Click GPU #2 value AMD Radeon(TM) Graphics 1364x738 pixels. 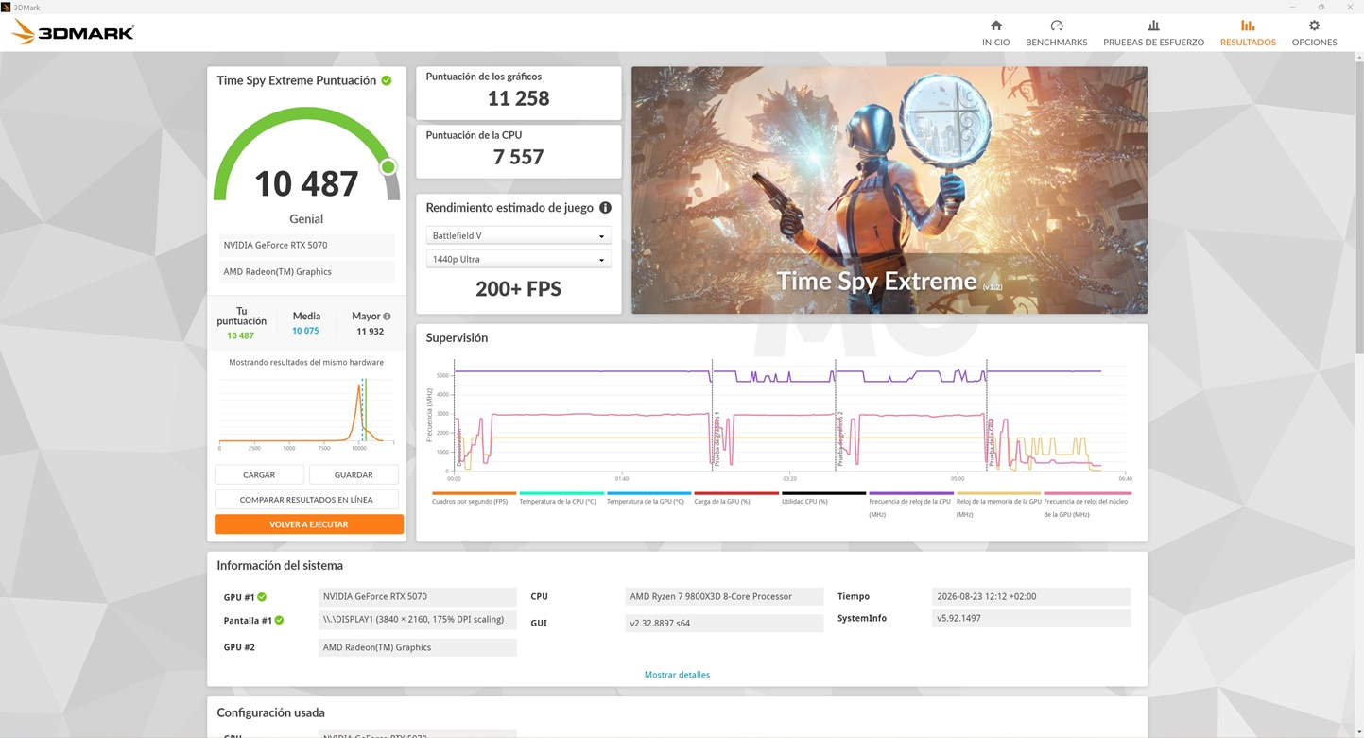(418, 647)
